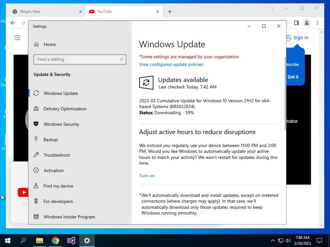Click volume speaker tray icon

tap(288, 241)
